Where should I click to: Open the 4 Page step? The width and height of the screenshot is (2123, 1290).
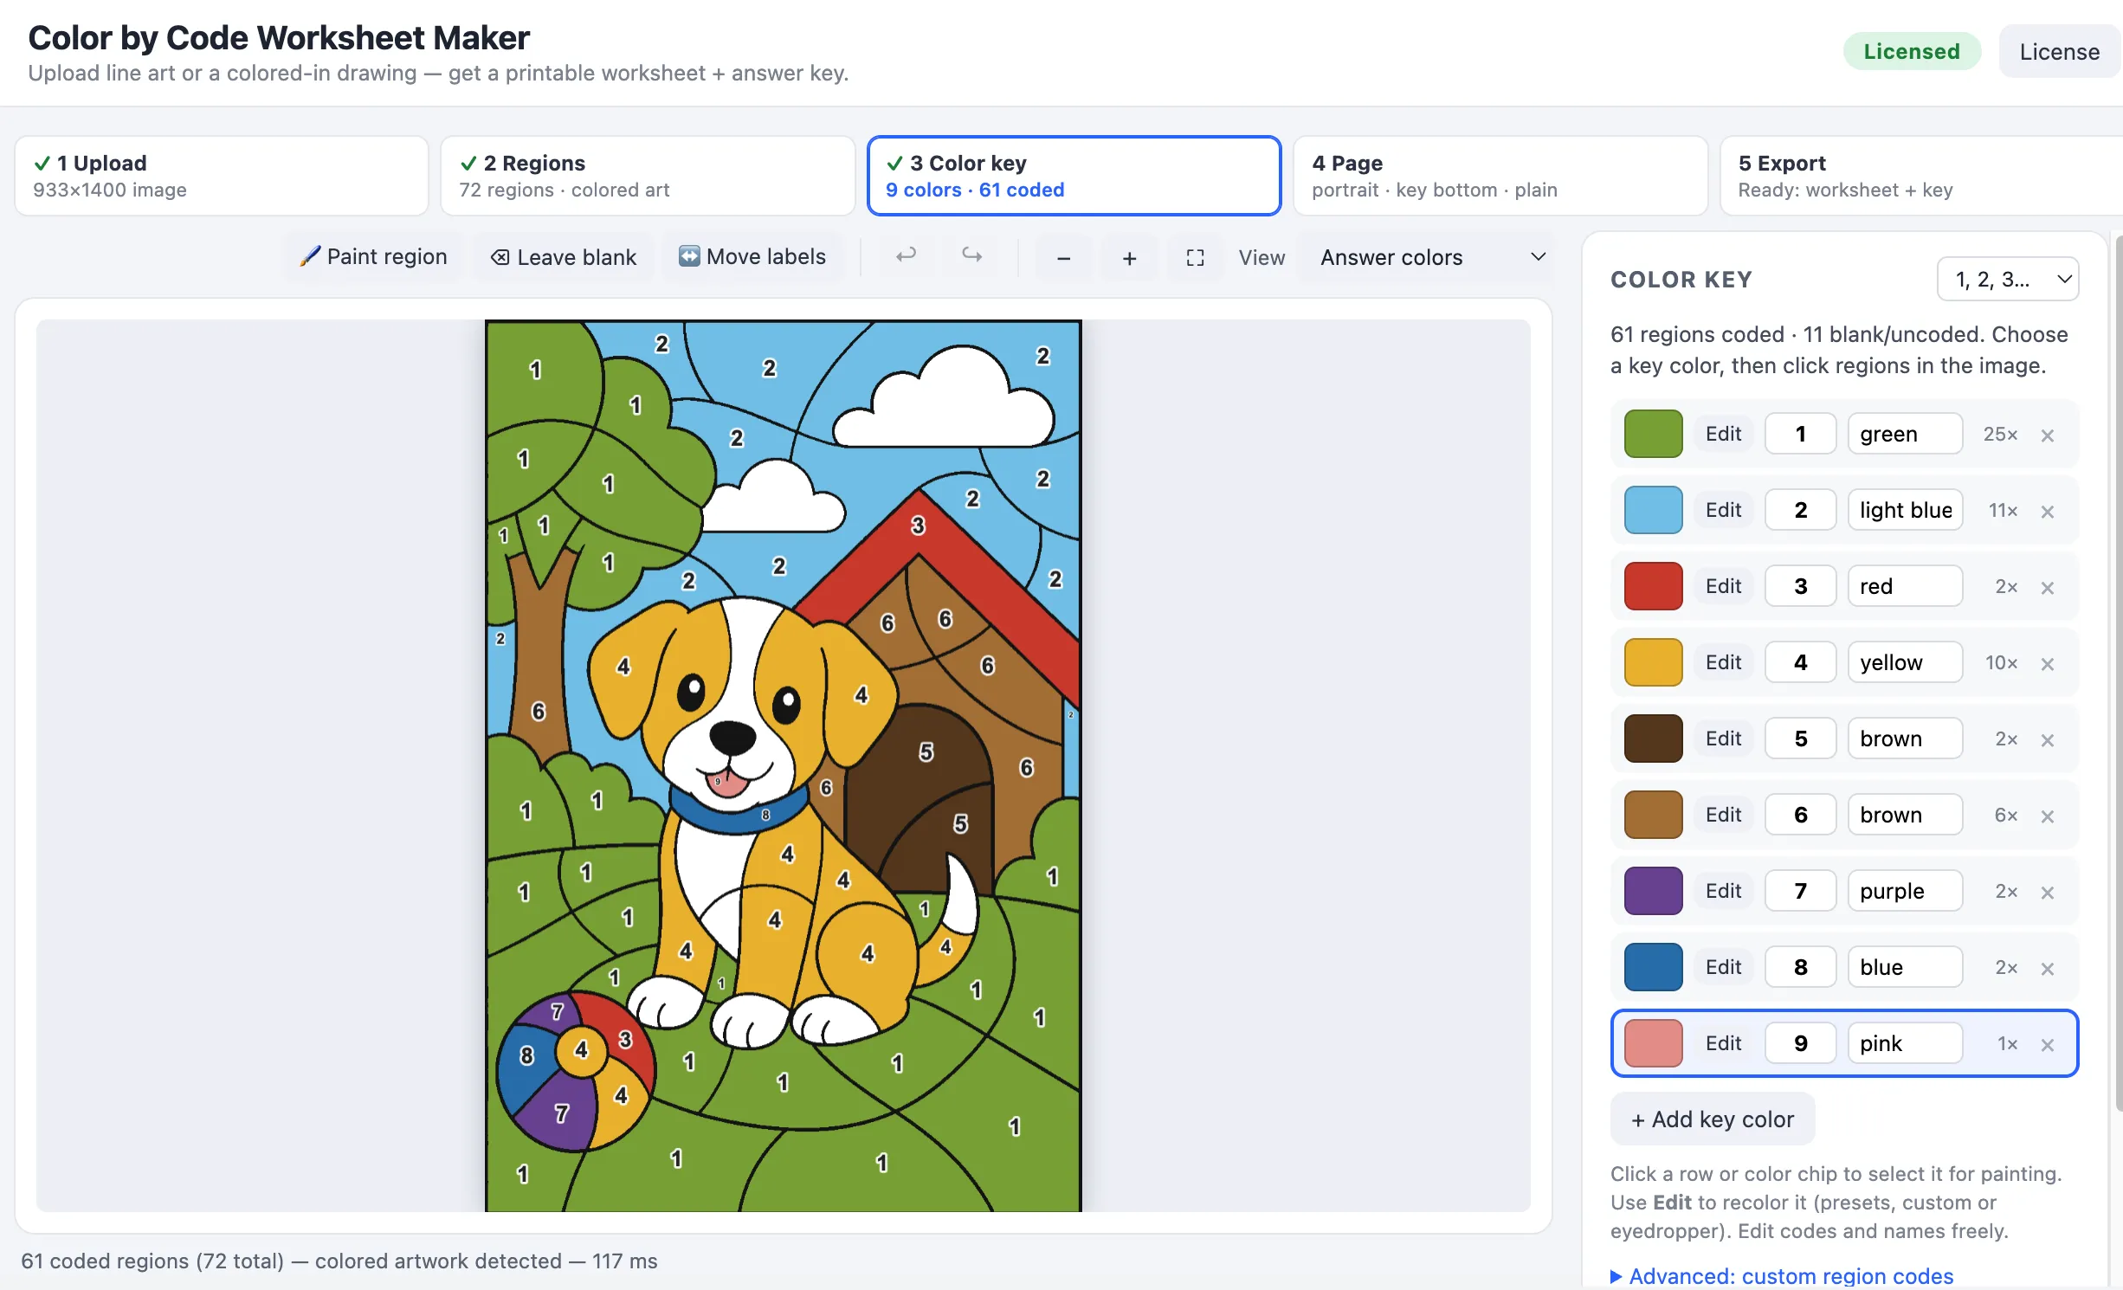click(x=1500, y=176)
